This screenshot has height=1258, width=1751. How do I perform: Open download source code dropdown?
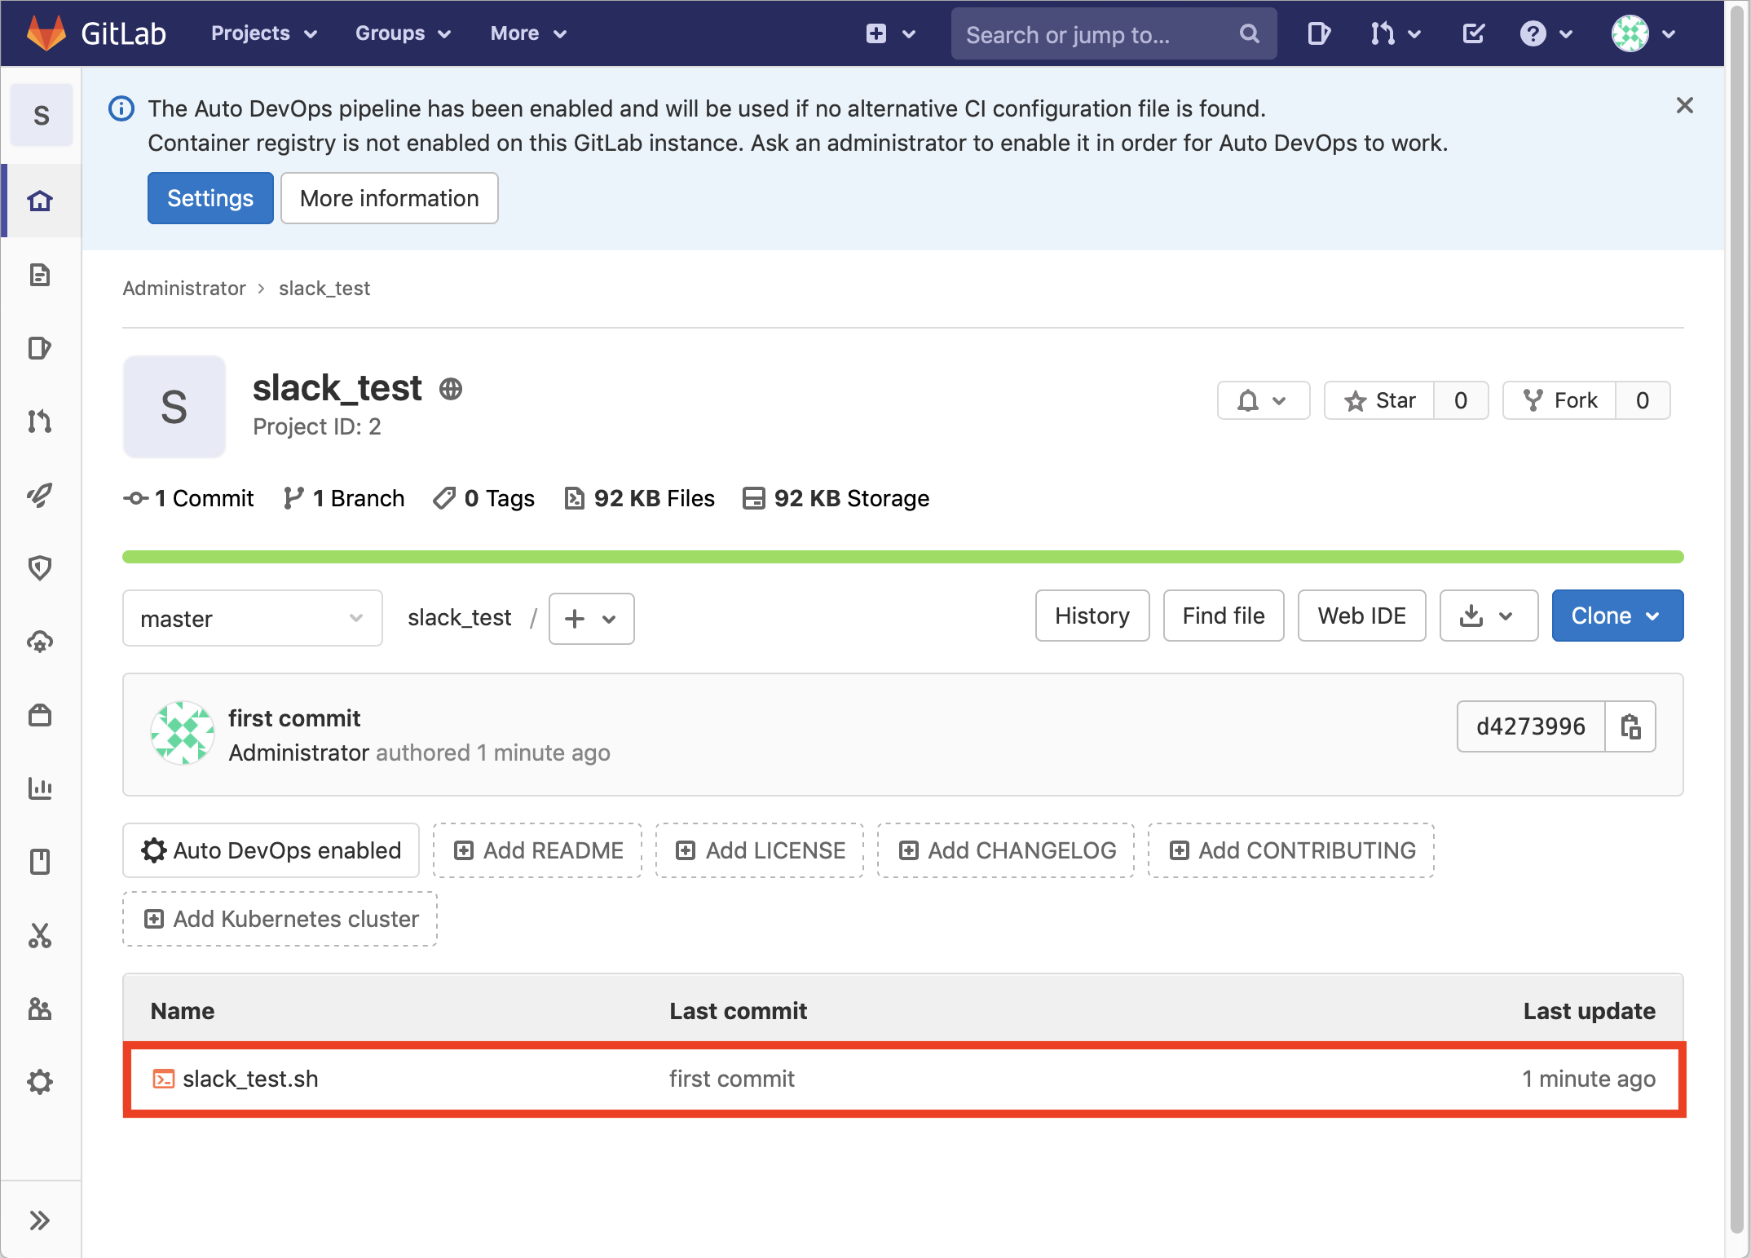point(1489,616)
